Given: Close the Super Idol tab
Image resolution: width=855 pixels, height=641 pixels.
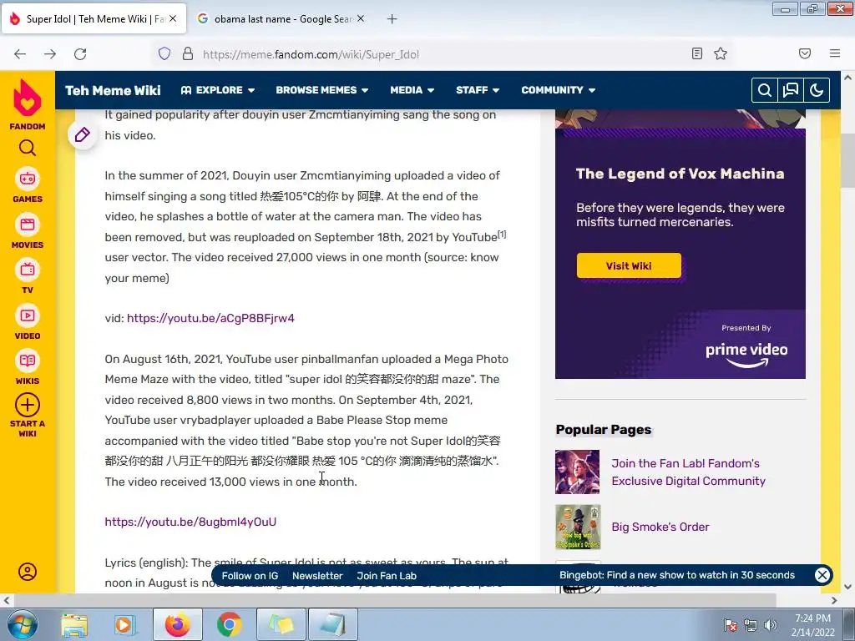Looking at the screenshot, I should point(173,18).
